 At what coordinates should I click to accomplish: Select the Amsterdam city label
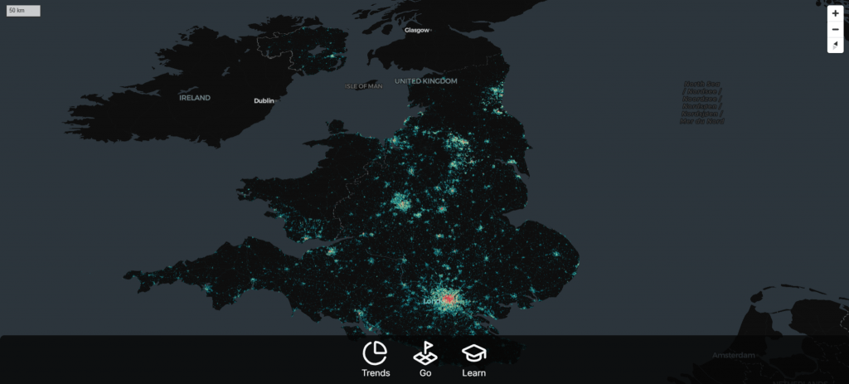(734, 355)
